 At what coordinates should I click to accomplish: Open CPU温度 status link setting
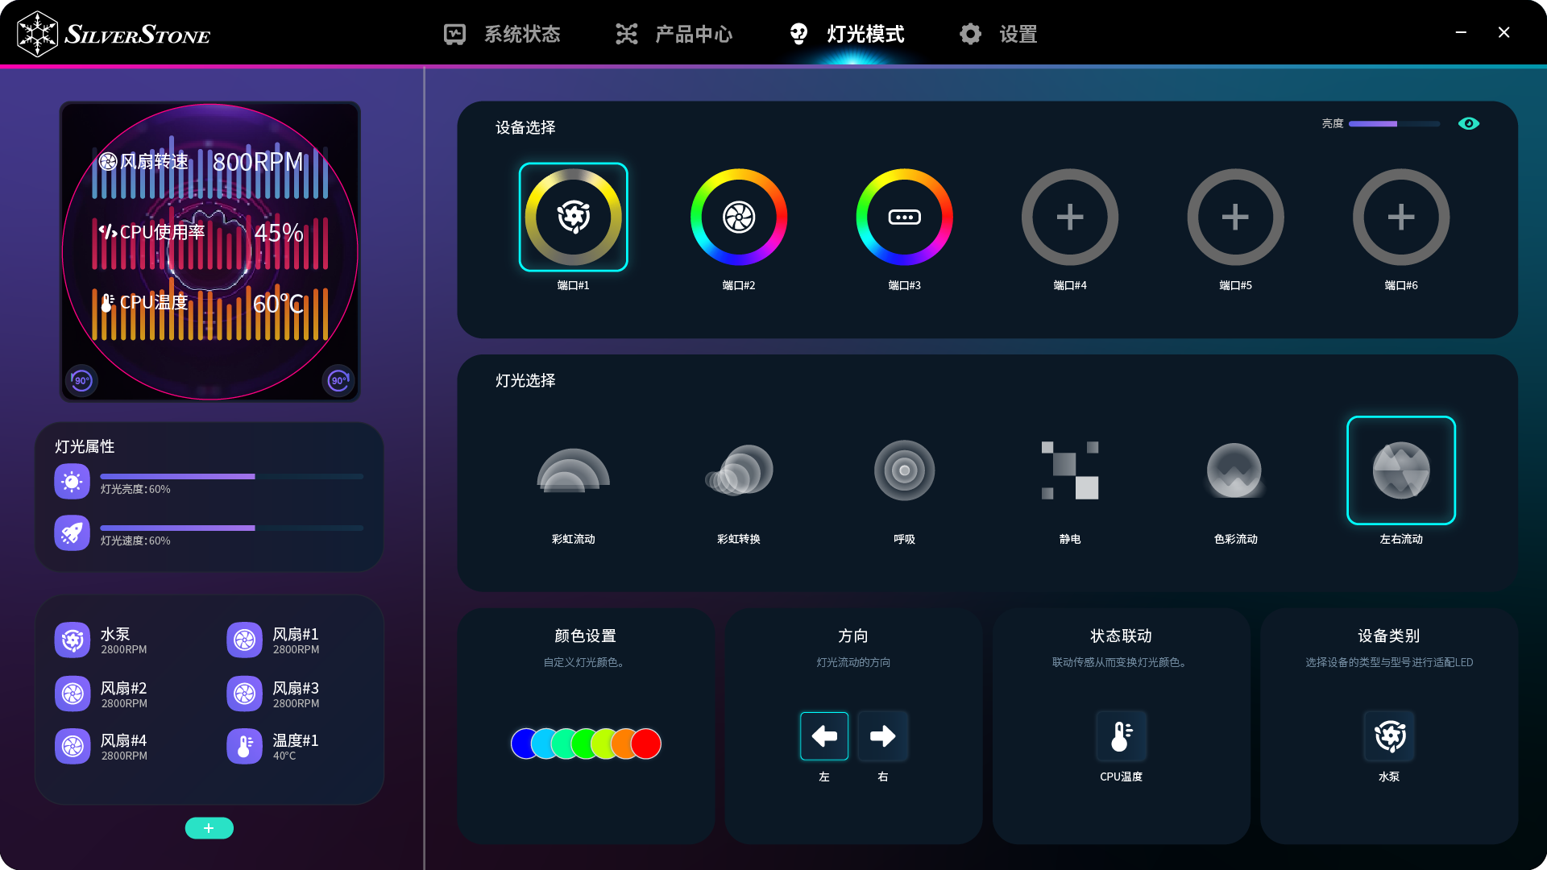(x=1121, y=735)
